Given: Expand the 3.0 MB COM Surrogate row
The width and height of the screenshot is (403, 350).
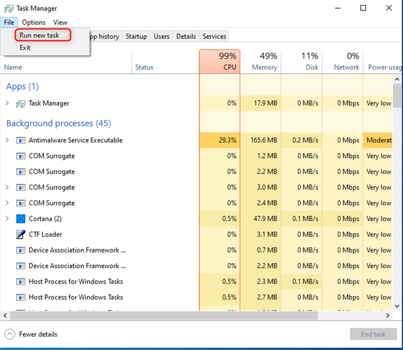Looking at the screenshot, I should tap(7, 187).
